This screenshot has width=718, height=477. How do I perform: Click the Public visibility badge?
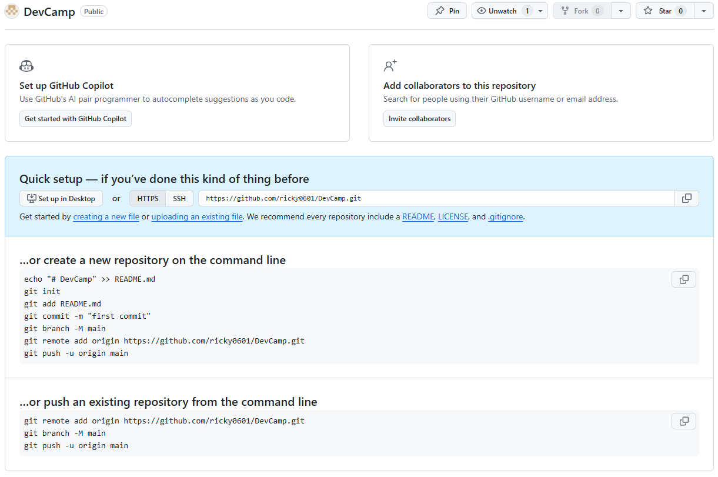[x=93, y=11]
